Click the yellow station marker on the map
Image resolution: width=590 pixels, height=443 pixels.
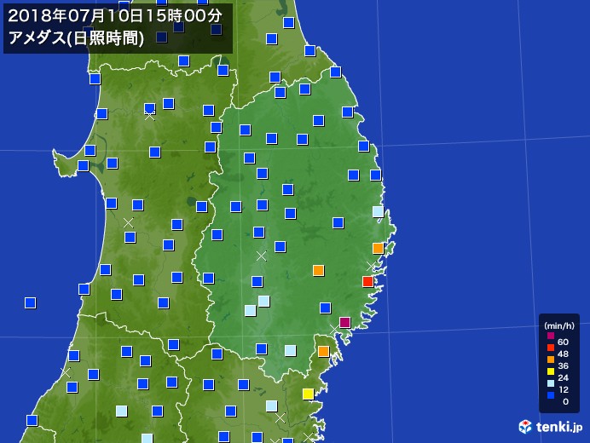coord(308,394)
